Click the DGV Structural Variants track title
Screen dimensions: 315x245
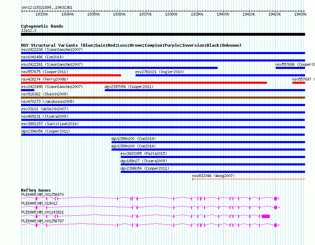click(x=131, y=45)
